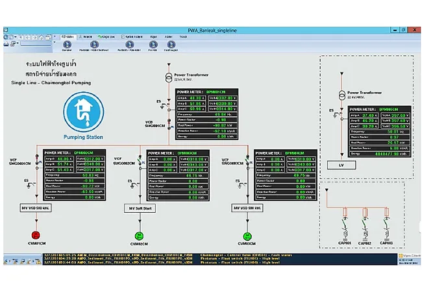Switch to the Network tab

pyautogui.click(x=86, y=36)
